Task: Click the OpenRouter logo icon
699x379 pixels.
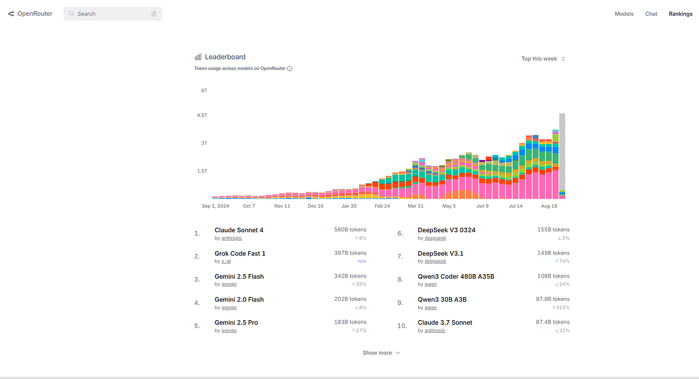Action: click(10, 13)
